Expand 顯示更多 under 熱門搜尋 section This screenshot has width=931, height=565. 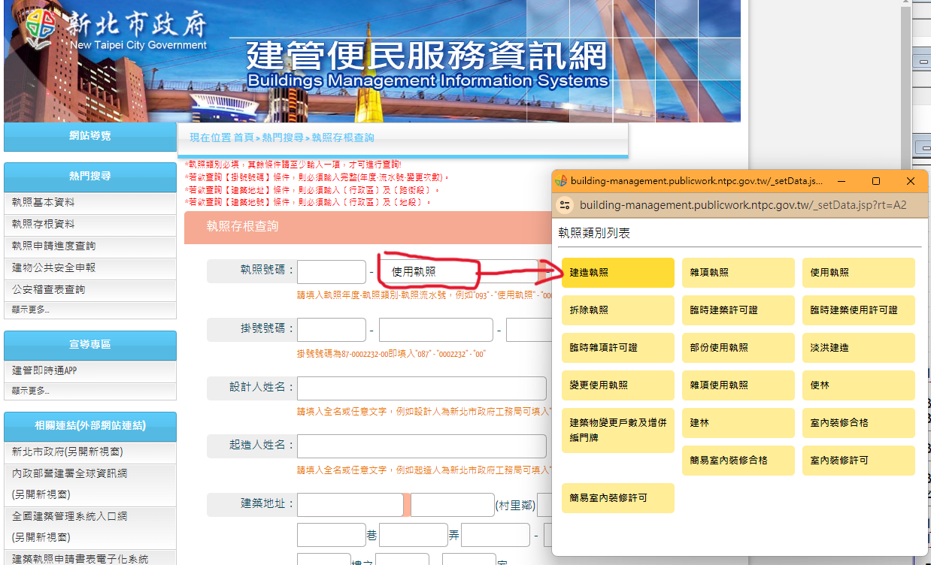[31, 310]
